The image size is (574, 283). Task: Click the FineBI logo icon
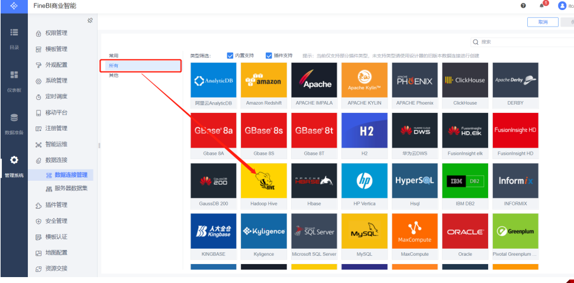pos(14,6)
